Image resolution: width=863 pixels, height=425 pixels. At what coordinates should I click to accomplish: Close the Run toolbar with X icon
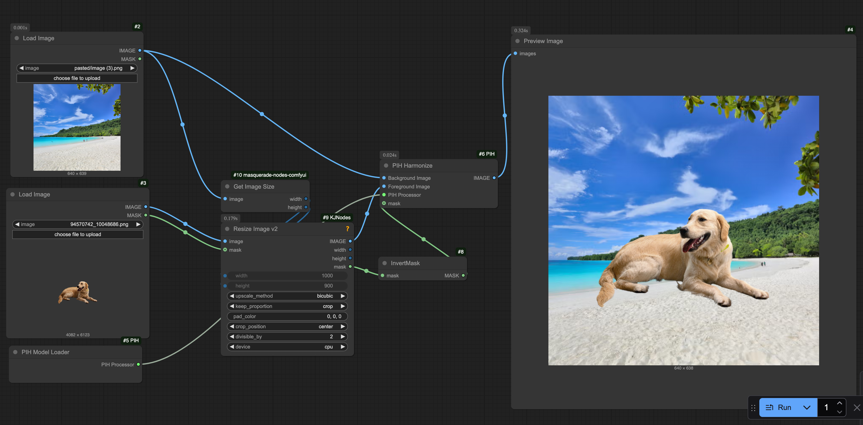coord(857,407)
